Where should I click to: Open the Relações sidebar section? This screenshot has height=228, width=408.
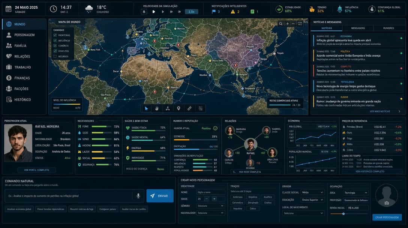tap(24, 57)
